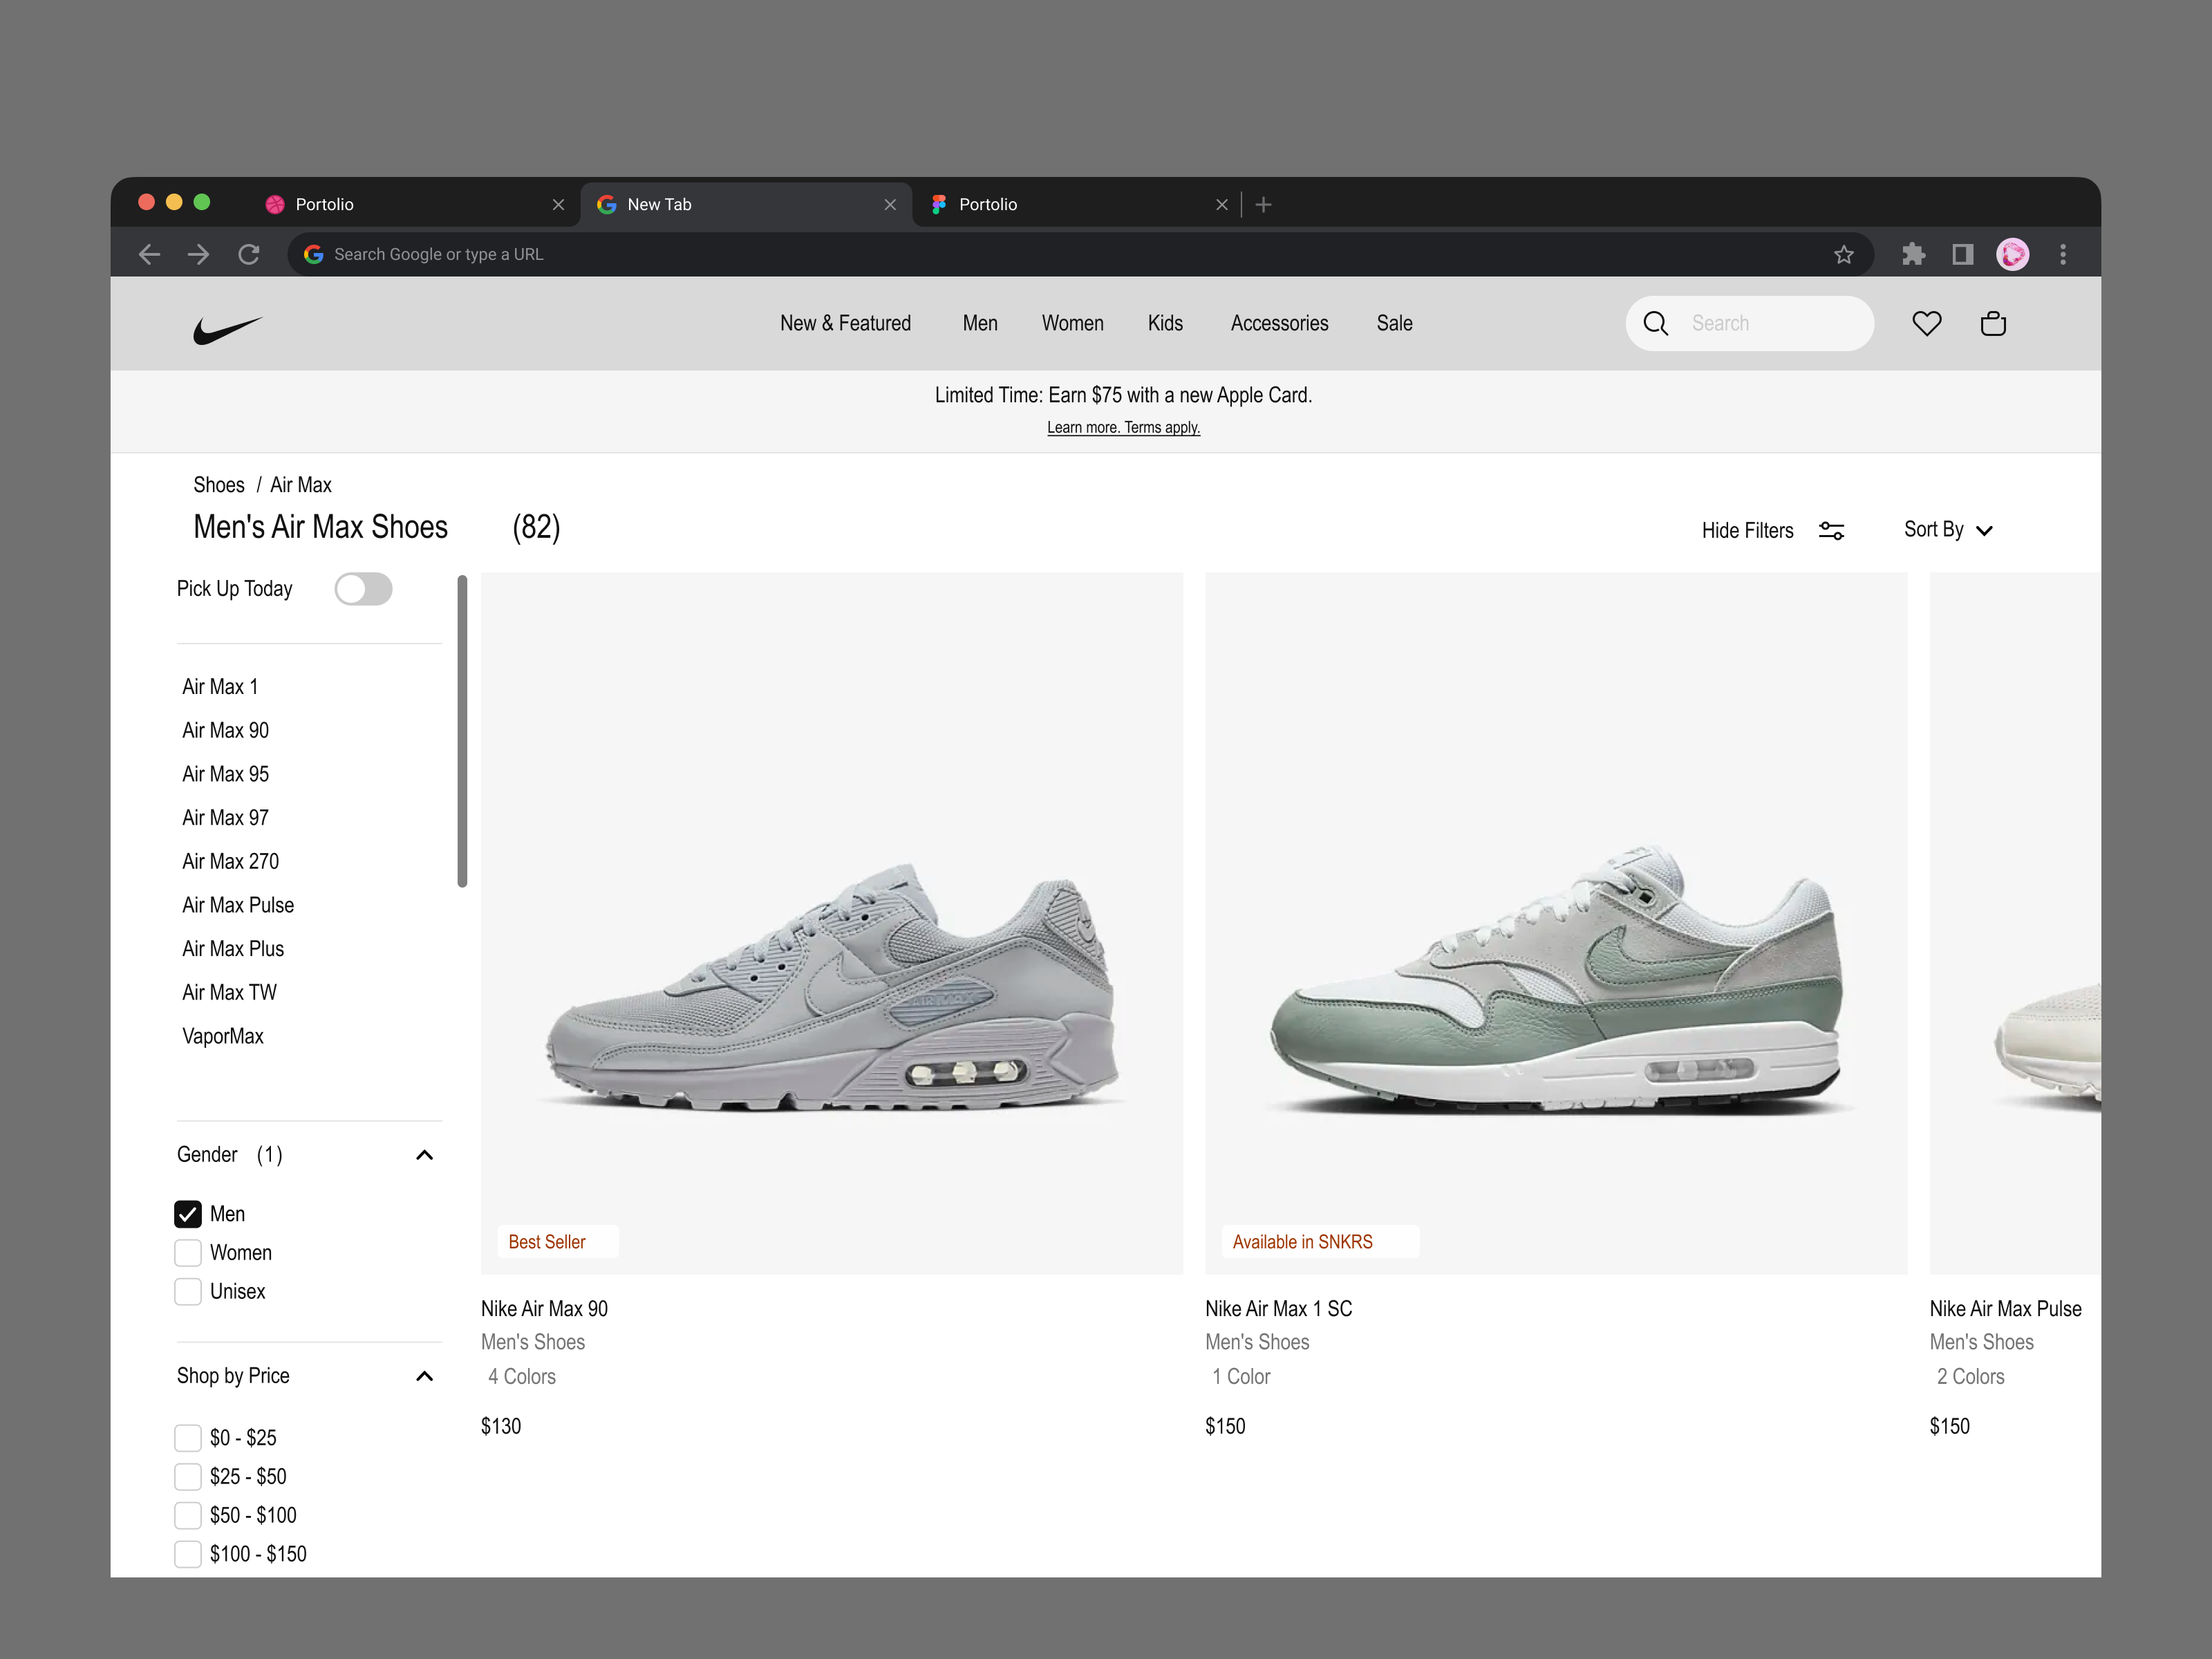This screenshot has height=1659, width=2212.
Task: Check the $0 - $25 price checkbox
Action: coord(187,1438)
